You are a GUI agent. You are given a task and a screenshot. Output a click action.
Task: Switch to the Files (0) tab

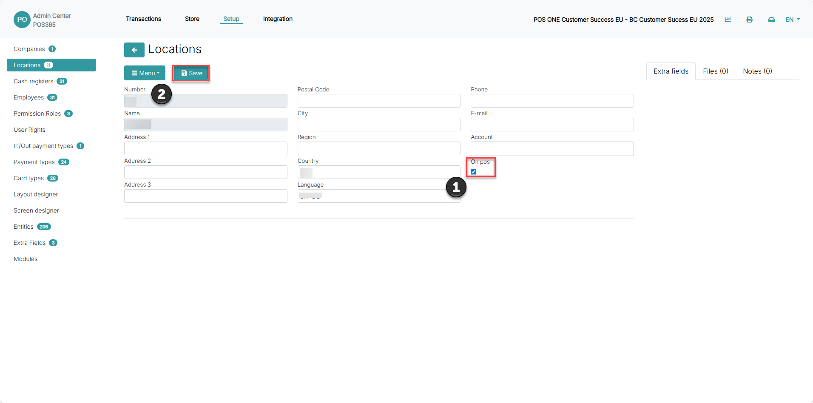716,71
